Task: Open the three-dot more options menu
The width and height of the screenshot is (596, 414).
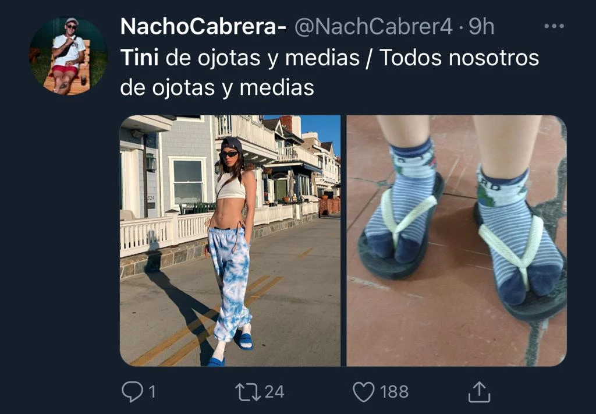Action: [554, 26]
